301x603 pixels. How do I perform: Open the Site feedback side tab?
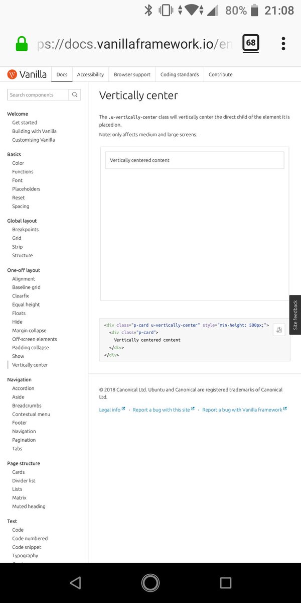(x=295, y=315)
